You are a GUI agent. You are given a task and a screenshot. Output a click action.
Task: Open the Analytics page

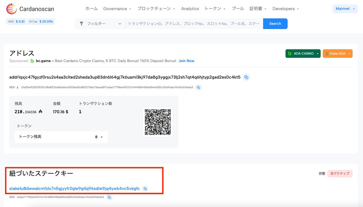190,9
